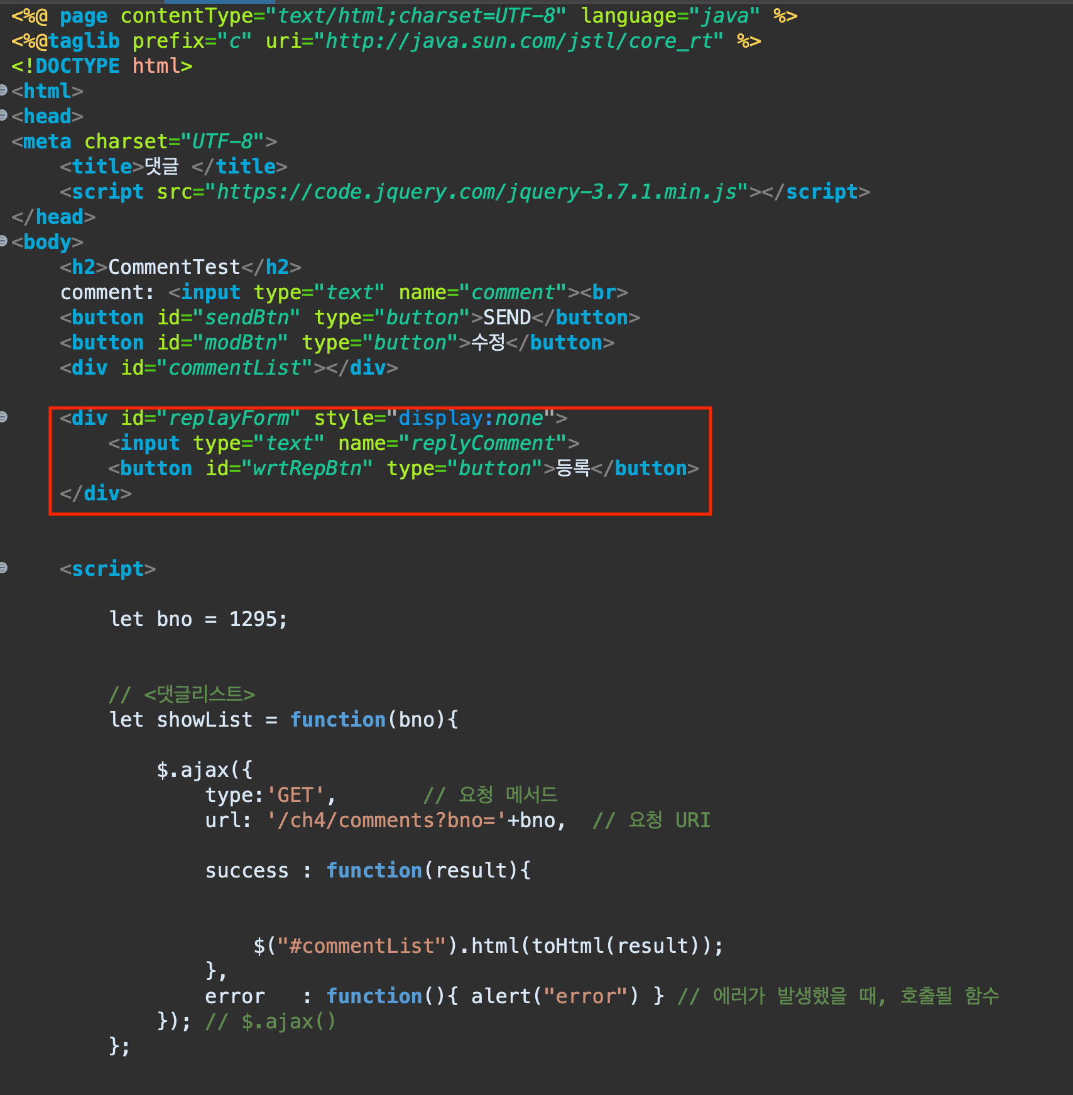Click the modBtn id value
The height and width of the screenshot is (1095, 1073).
click(241, 343)
